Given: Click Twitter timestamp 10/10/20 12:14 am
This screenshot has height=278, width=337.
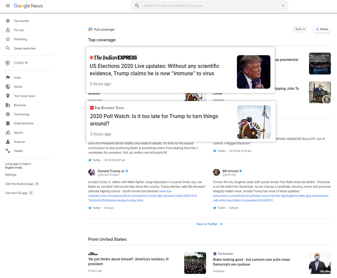Looking at the screenshot, I should [x=240, y=151].
